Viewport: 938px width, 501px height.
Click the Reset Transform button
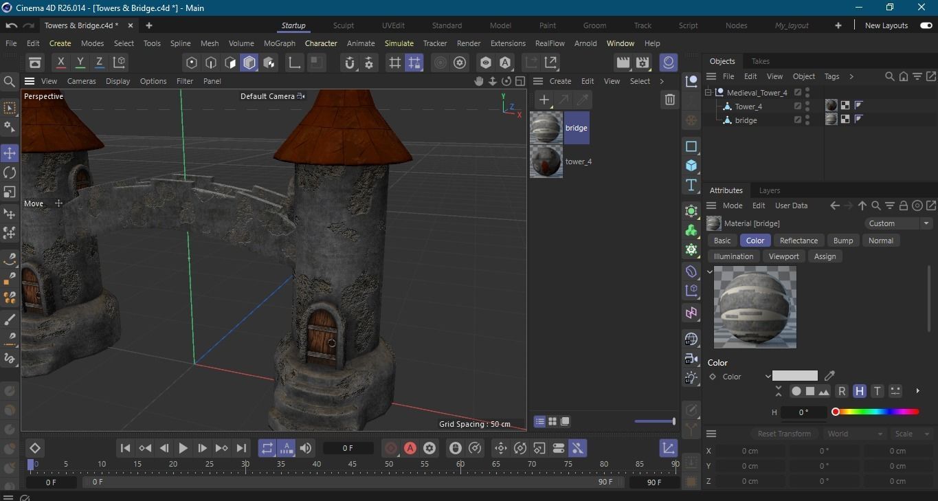[x=784, y=434]
